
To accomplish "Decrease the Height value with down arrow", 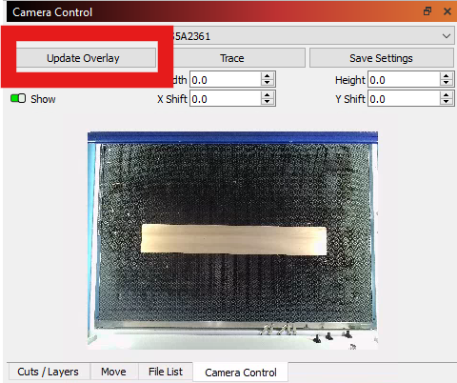I will [x=447, y=83].
